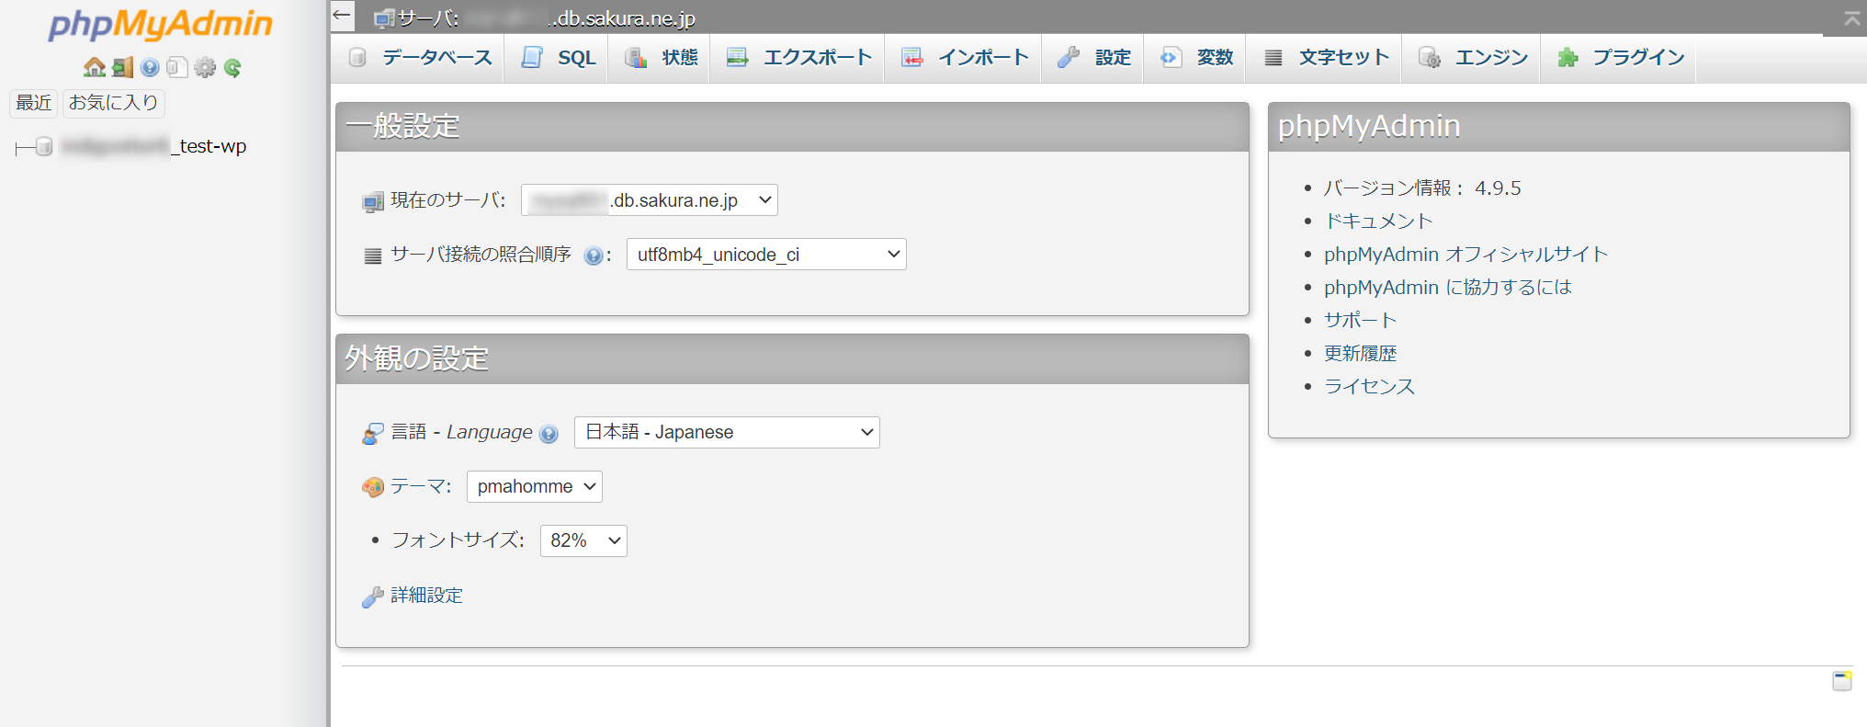
Task: Open the pmahomme theme dropdown
Action: 535,486
